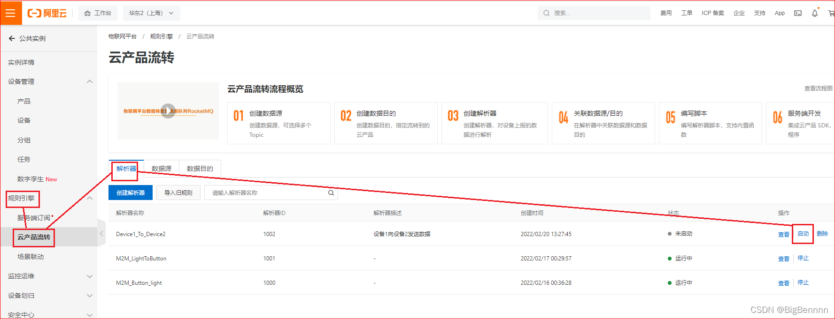
Task: Stop the M2M_LightToButton parser
Action: [803, 258]
